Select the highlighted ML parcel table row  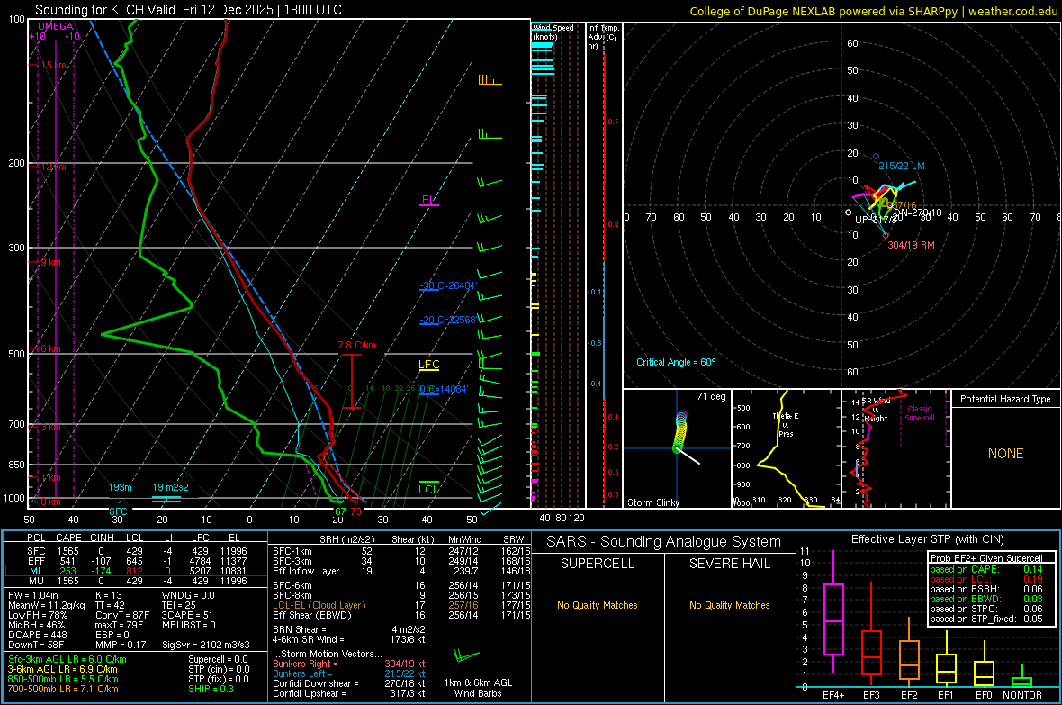tap(136, 572)
